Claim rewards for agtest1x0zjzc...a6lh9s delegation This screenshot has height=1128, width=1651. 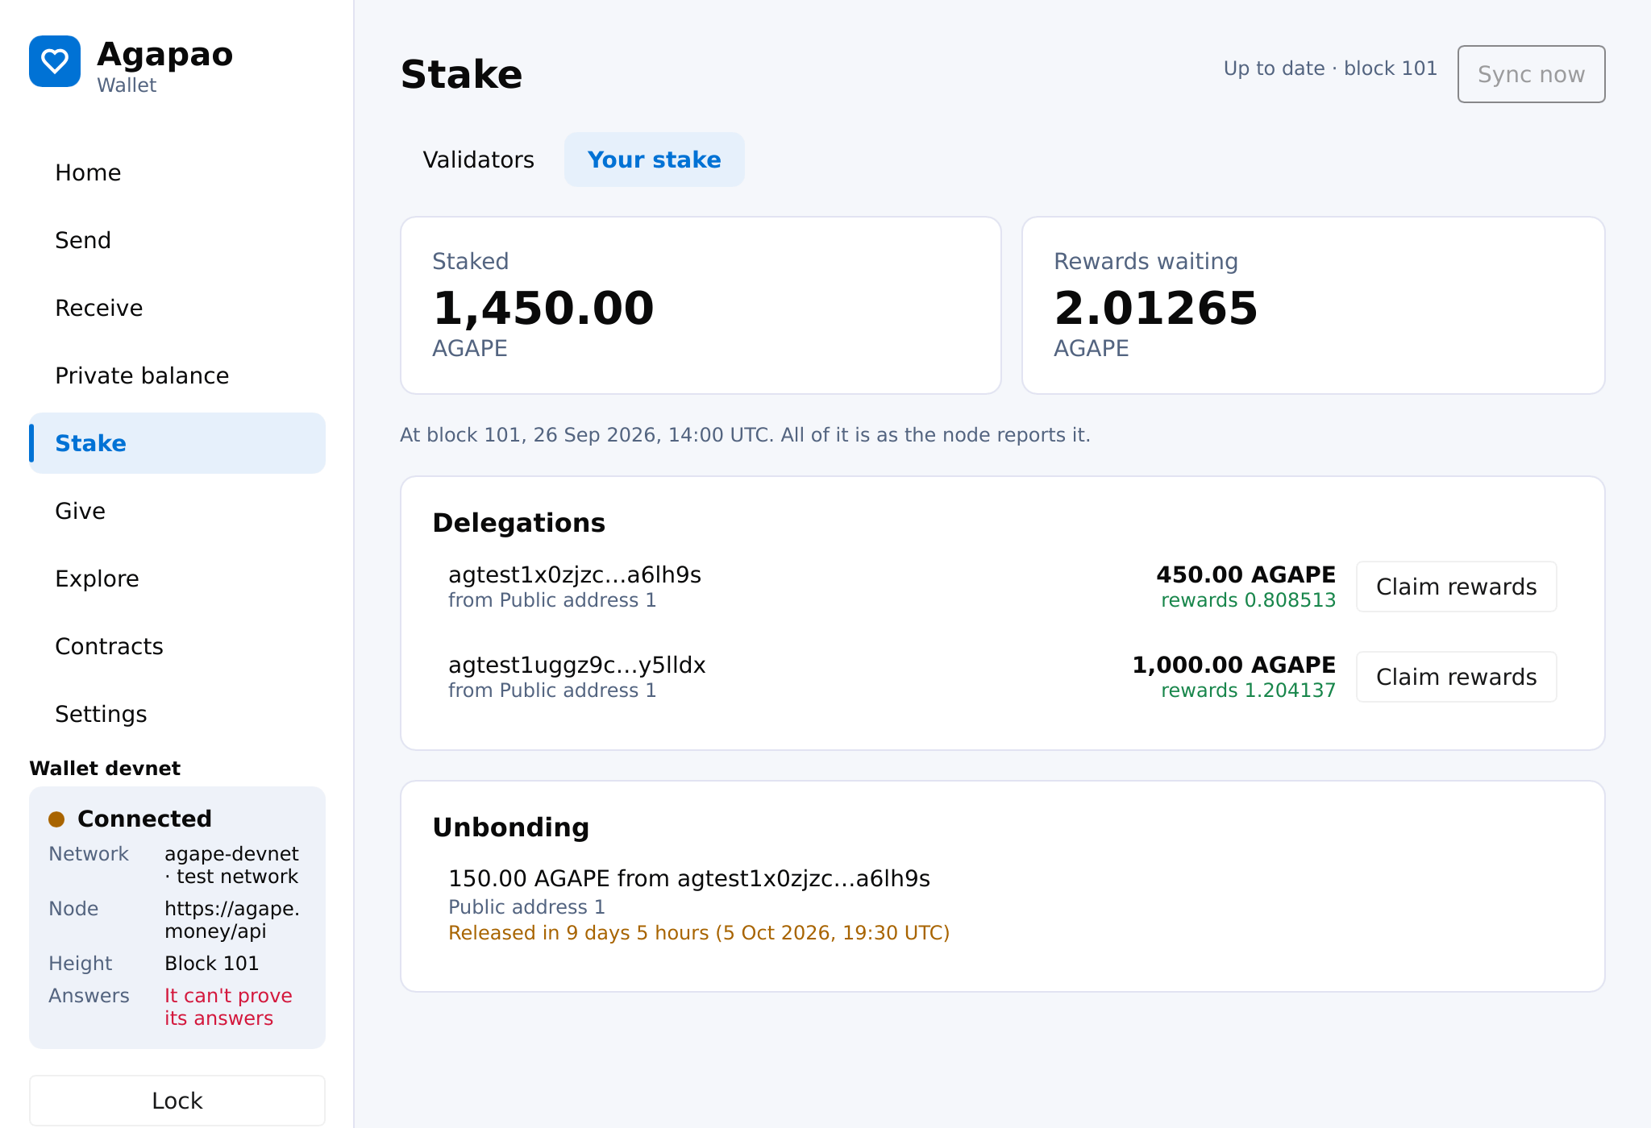pos(1456,587)
